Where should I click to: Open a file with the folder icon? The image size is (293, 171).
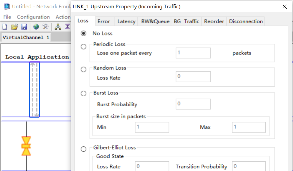click(14, 27)
